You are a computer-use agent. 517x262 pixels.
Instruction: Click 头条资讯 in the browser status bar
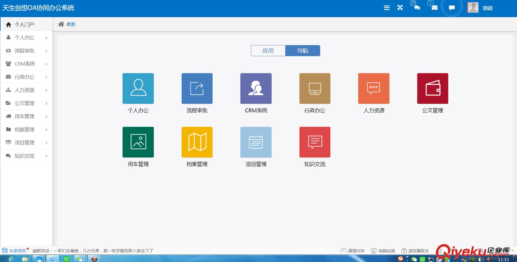coord(18,251)
